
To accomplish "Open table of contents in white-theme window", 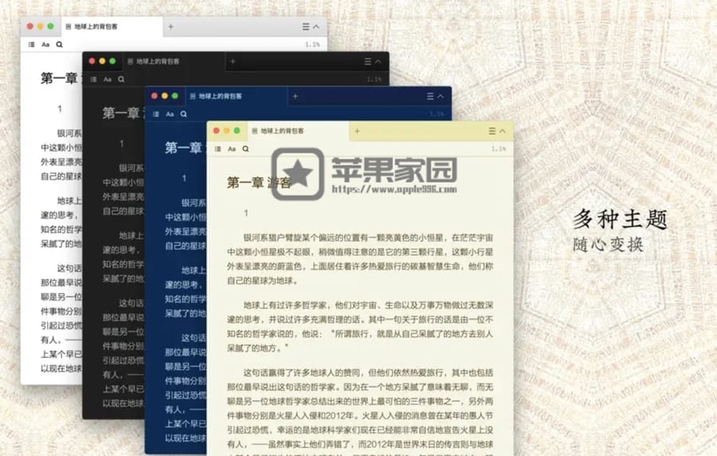I will (32, 45).
